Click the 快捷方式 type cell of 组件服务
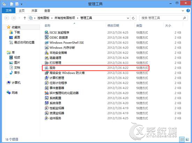The width and height of the screenshot is (192, 143). (142, 118)
